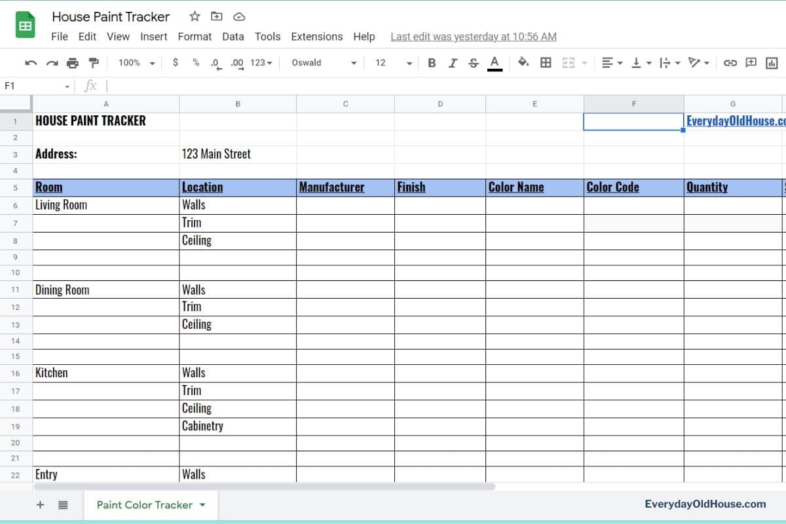Click the move to folder icon
Viewport: 786px width, 524px height.
217,16
